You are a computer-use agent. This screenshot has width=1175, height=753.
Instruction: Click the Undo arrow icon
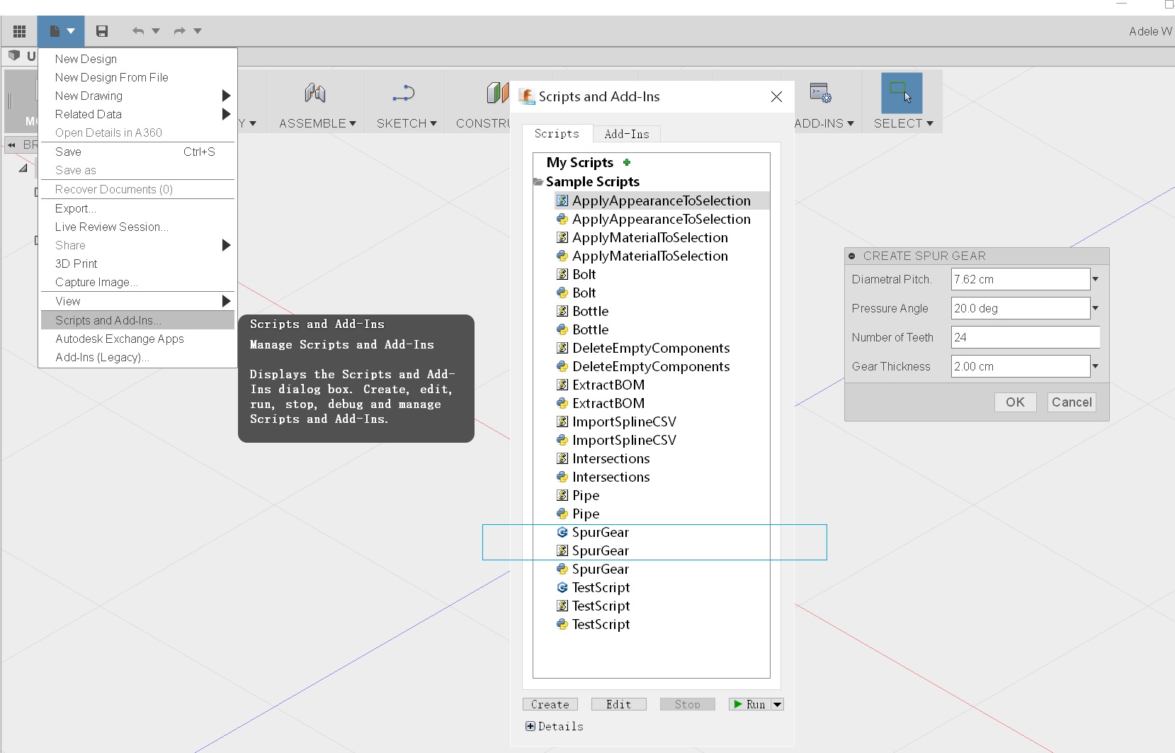(x=137, y=30)
